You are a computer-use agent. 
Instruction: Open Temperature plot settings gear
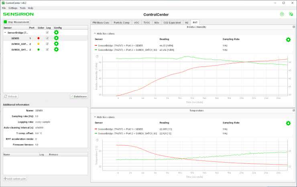coord(288,123)
